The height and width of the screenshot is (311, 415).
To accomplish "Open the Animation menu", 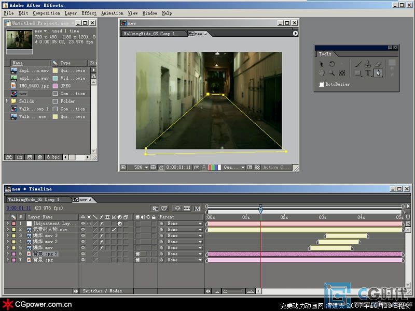I will click(x=112, y=13).
